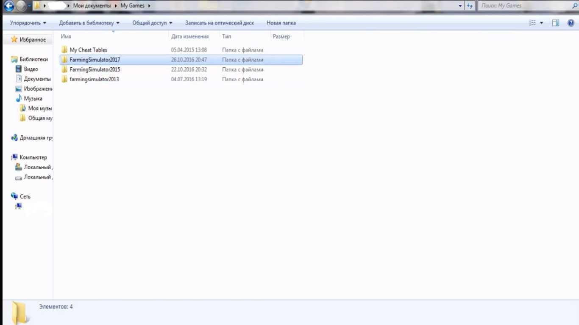This screenshot has height=325, width=579.
Task: Sort by Дата изменения column header
Action: [x=190, y=36]
